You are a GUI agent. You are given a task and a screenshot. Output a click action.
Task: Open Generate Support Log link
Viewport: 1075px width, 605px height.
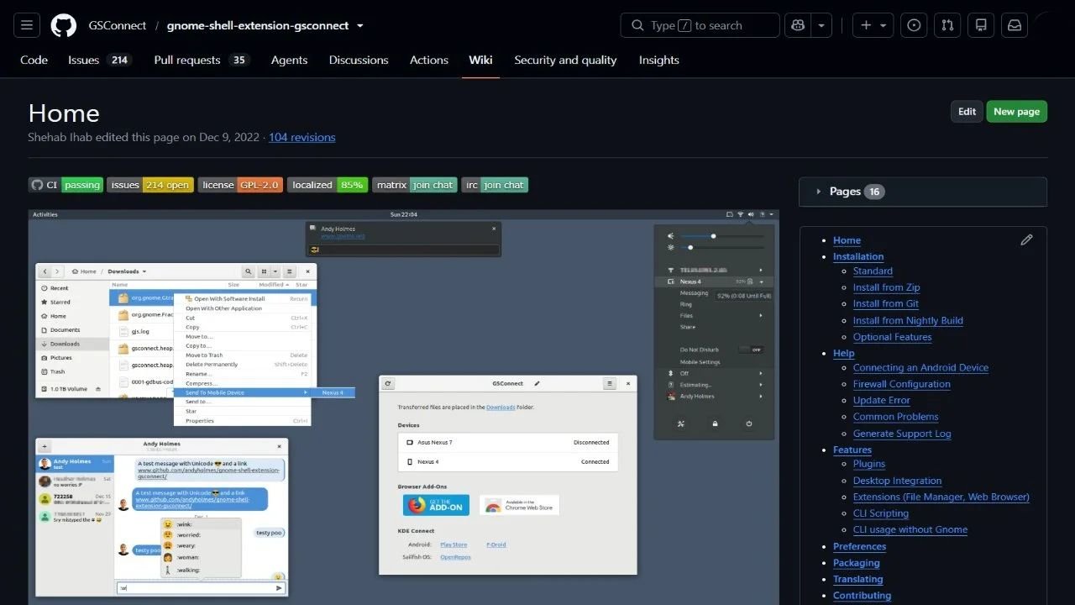(x=902, y=434)
